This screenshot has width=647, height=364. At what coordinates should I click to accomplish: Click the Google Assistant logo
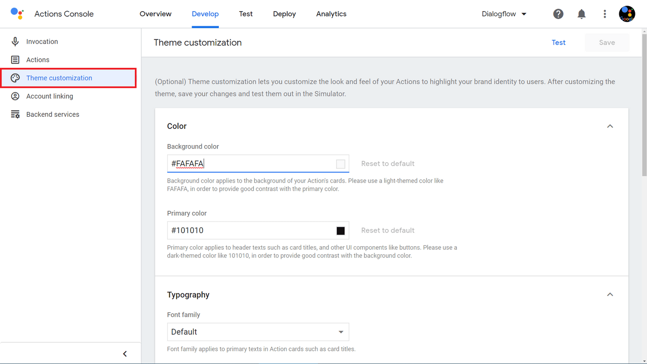[17, 14]
